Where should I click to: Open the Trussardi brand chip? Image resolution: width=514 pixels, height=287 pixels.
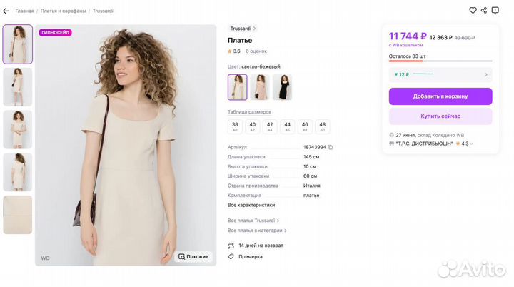click(x=243, y=29)
